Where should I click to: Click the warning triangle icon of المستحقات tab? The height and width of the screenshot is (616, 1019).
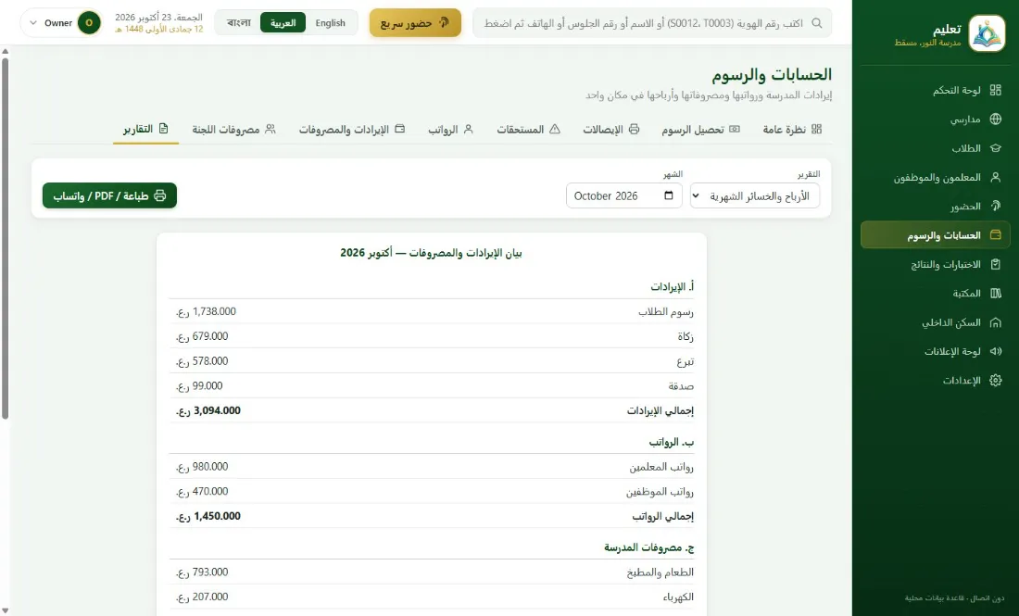pyautogui.click(x=554, y=130)
